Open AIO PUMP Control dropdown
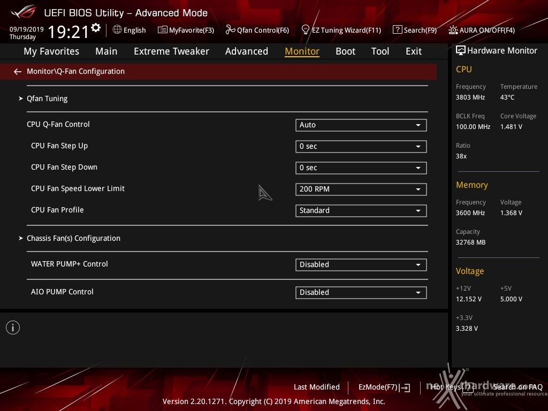 click(x=361, y=293)
